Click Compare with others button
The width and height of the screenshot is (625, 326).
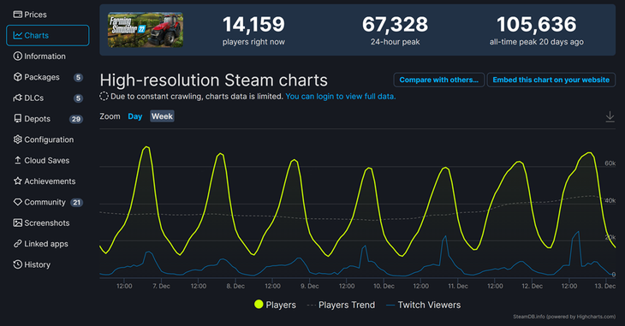point(439,80)
